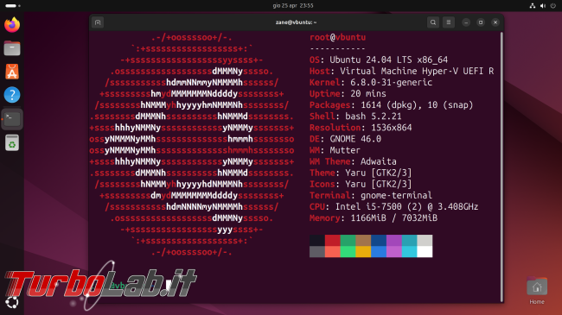This screenshot has height=315, width=562.
Task: Click the 'Resolution: 1536x864' line
Action: pyautogui.click(x=361, y=128)
